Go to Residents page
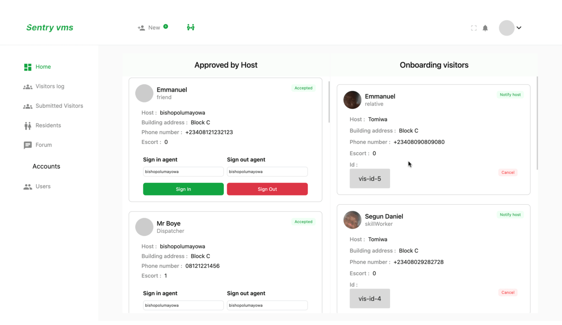This screenshot has width=562, height=325. pos(48,125)
